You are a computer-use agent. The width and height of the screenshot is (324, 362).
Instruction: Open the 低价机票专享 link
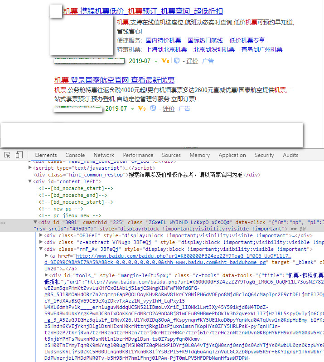[247, 40]
